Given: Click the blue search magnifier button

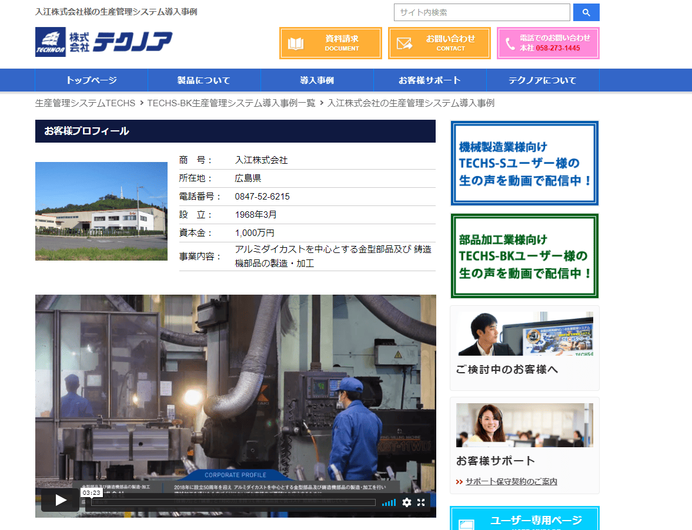Looking at the screenshot, I should [x=586, y=12].
